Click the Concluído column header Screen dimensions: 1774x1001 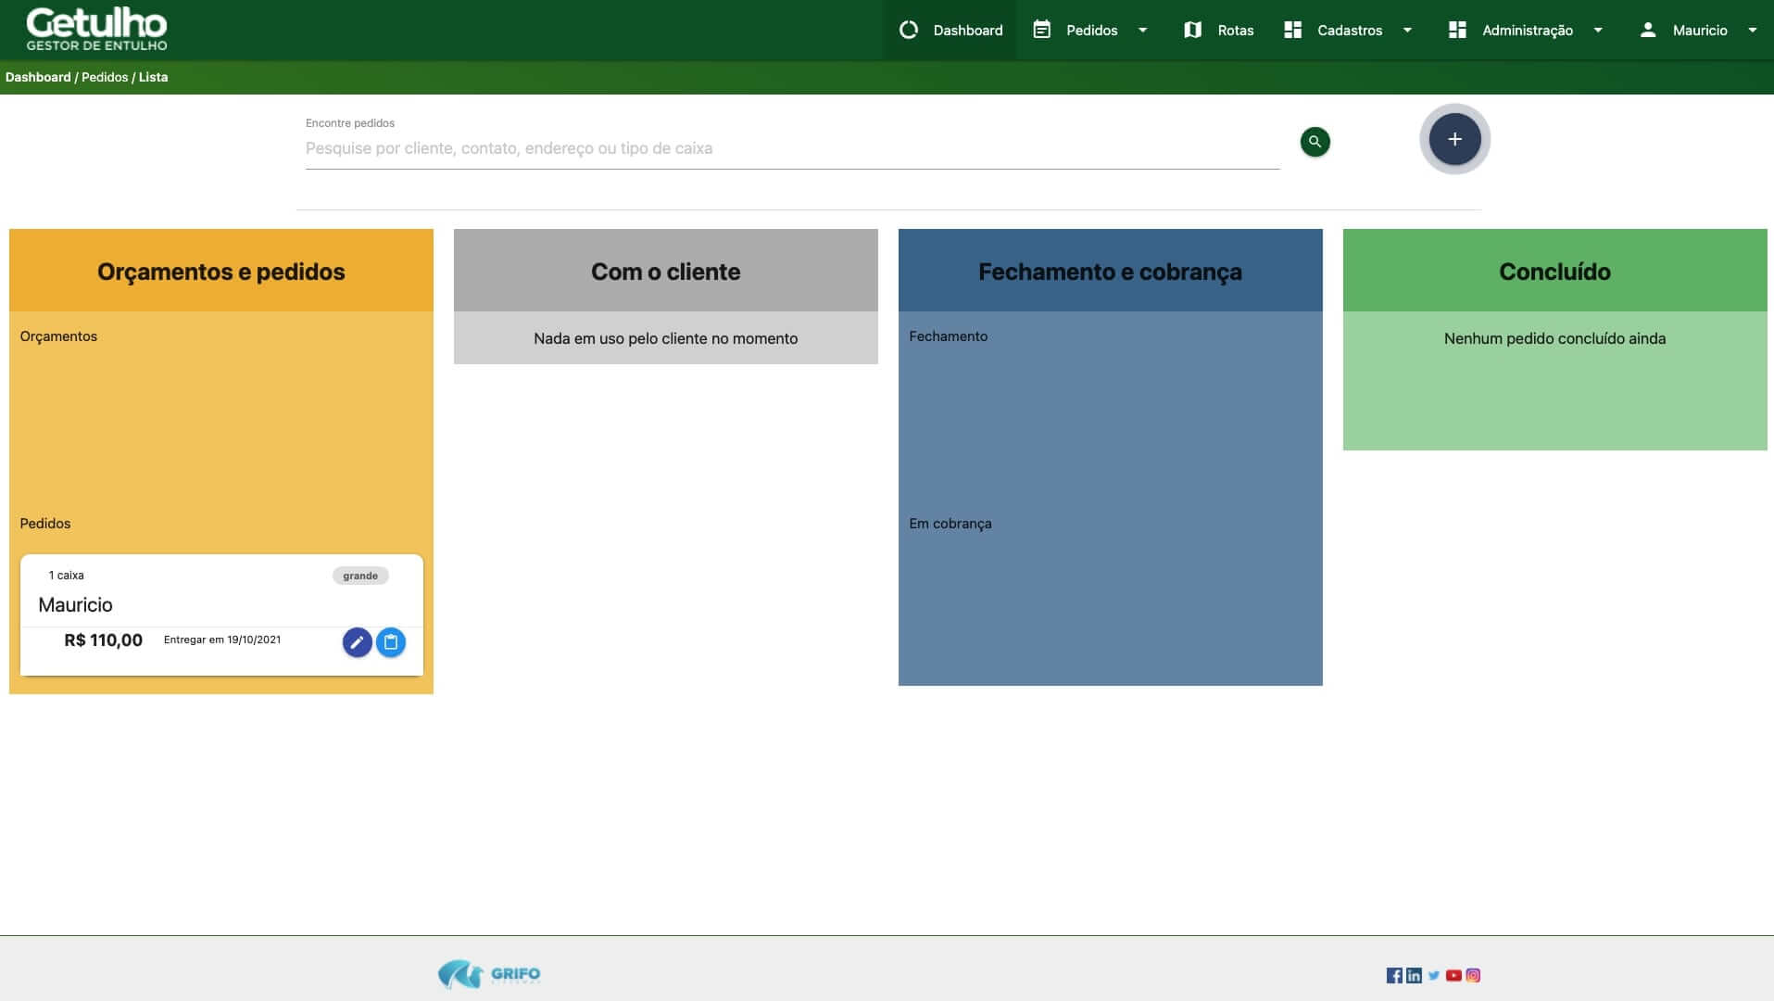point(1554,271)
